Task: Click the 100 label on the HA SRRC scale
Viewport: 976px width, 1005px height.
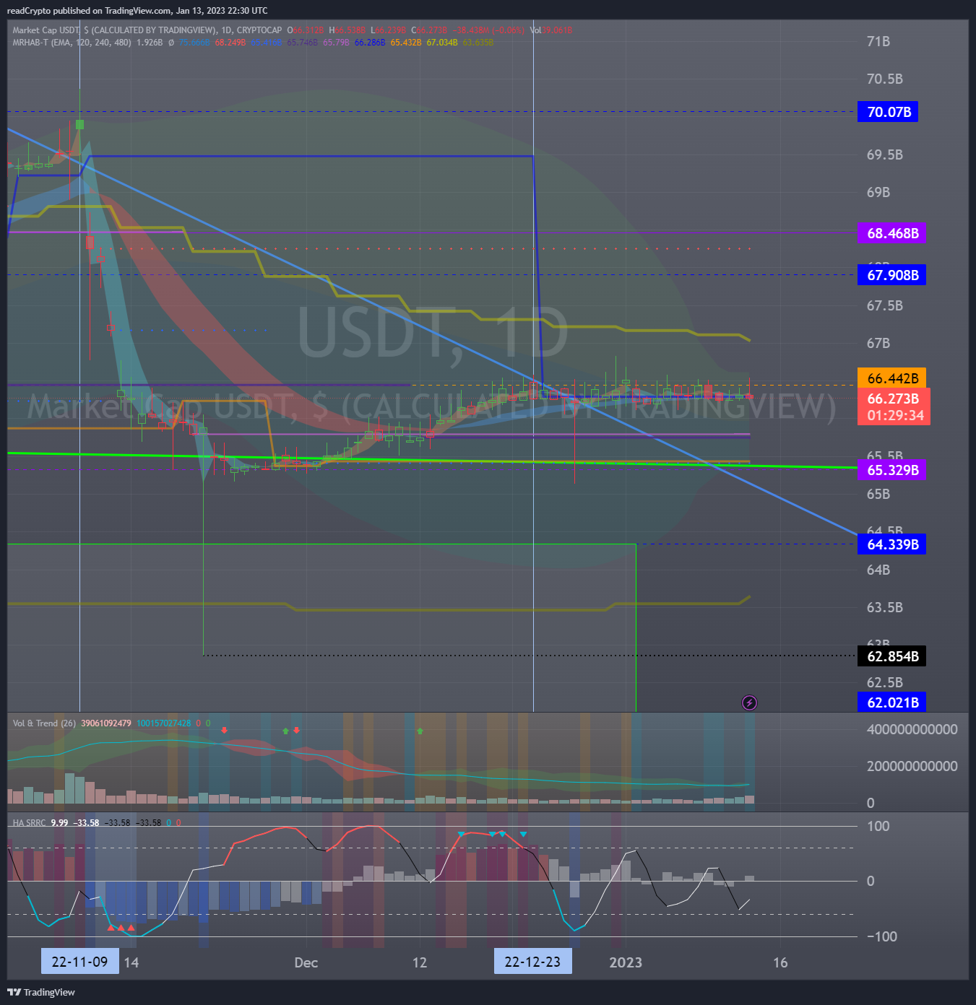Action: pyautogui.click(x=878, y=826)
